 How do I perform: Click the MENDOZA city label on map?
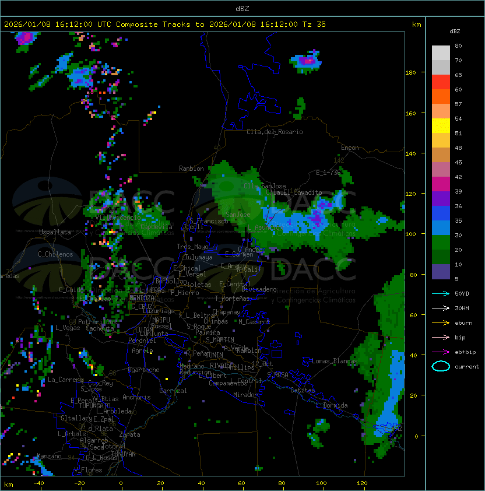[142, 298]
